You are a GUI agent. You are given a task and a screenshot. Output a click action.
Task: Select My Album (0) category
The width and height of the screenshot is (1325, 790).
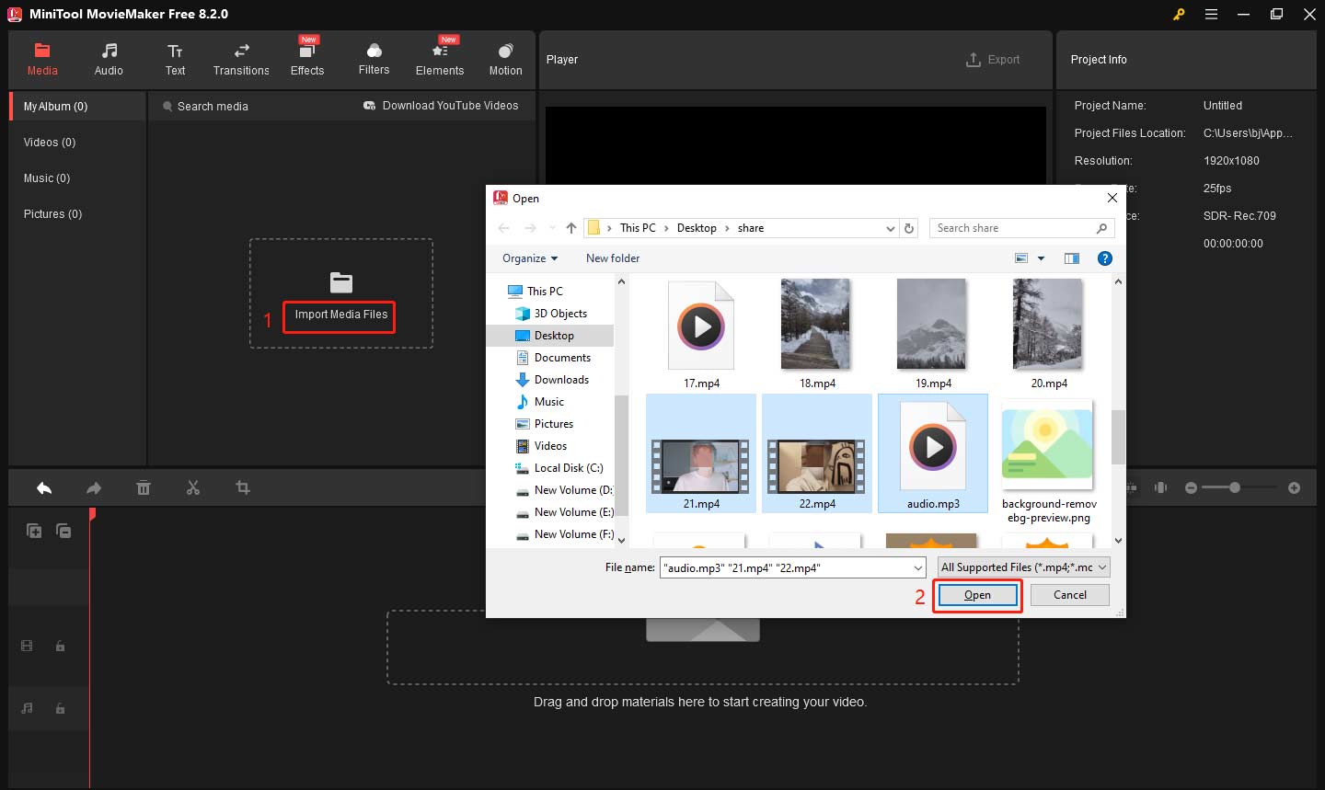pyautogui.click(x=77, y=107)
